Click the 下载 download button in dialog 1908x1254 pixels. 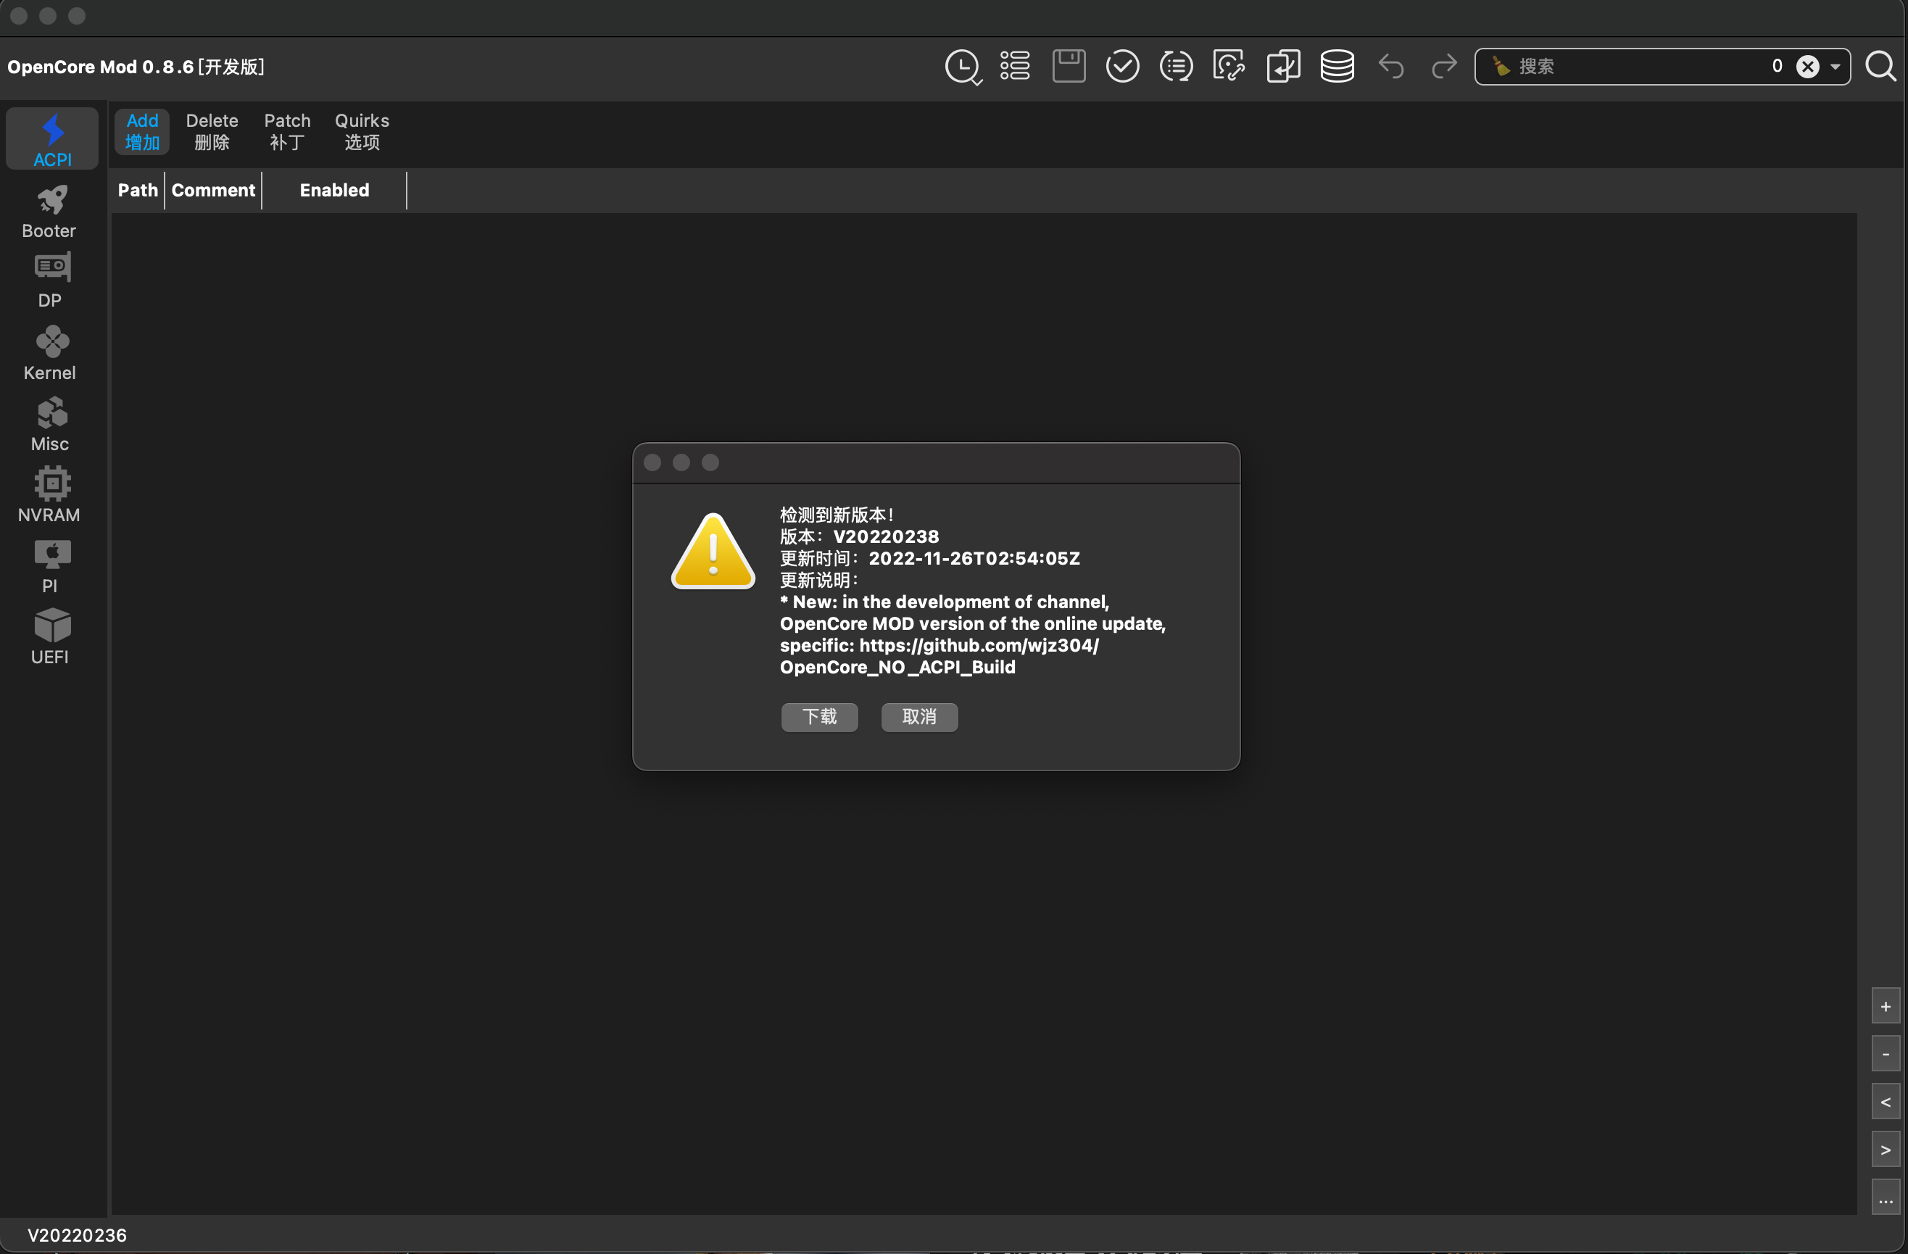point(819,717)
